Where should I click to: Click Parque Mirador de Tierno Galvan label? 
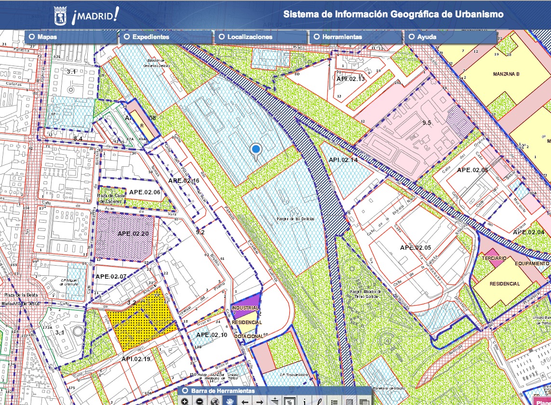pos(365,294)
